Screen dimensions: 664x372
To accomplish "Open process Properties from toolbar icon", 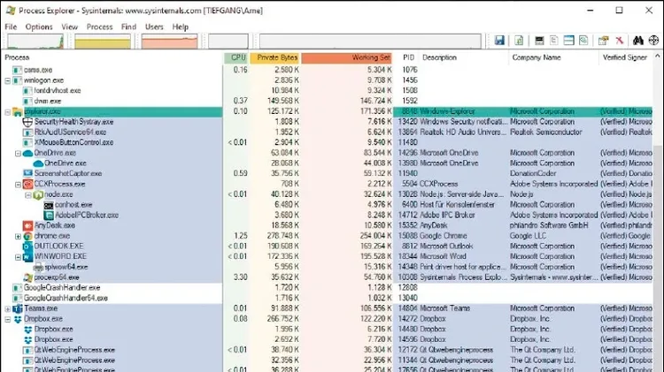I will pyautogui.click(x=604, y=41).
